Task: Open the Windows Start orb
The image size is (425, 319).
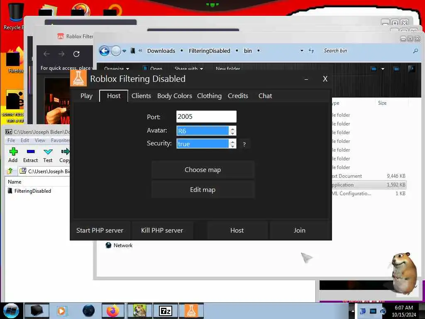Action: click(11, 311)
